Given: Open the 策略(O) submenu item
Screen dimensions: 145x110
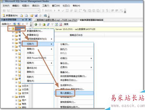Looking at the screenshot, I should pos(38,49).
